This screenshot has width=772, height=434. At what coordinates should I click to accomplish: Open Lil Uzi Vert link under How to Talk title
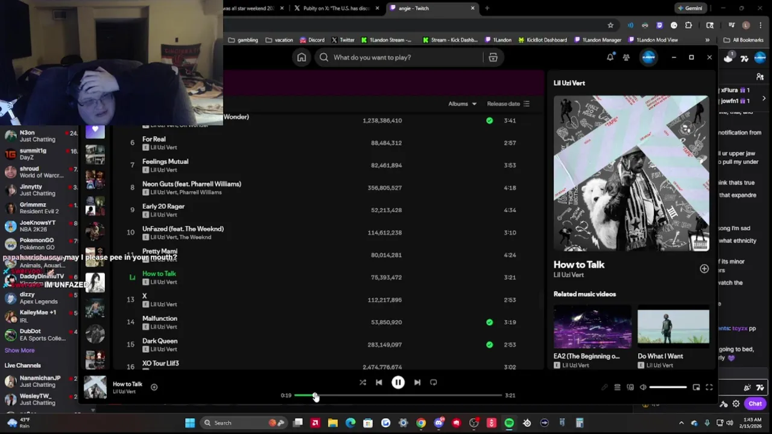click(x=569, y=275)
